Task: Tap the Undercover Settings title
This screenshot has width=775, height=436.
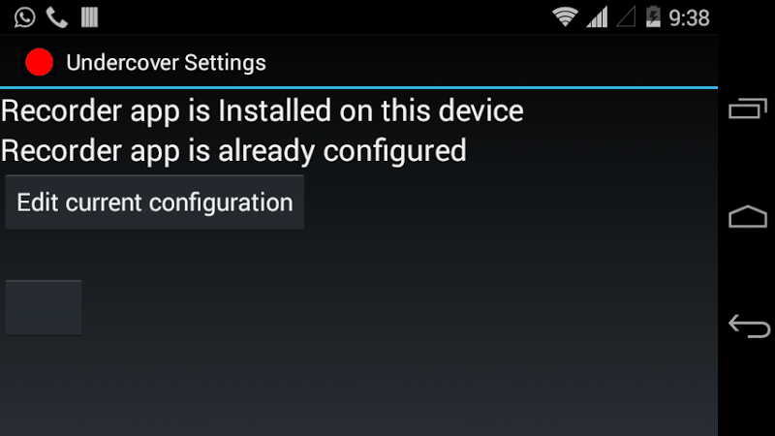Action: 166,63
